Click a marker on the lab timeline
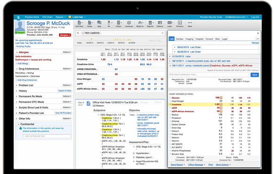This screenshot has width=274, height=174. 91,39
